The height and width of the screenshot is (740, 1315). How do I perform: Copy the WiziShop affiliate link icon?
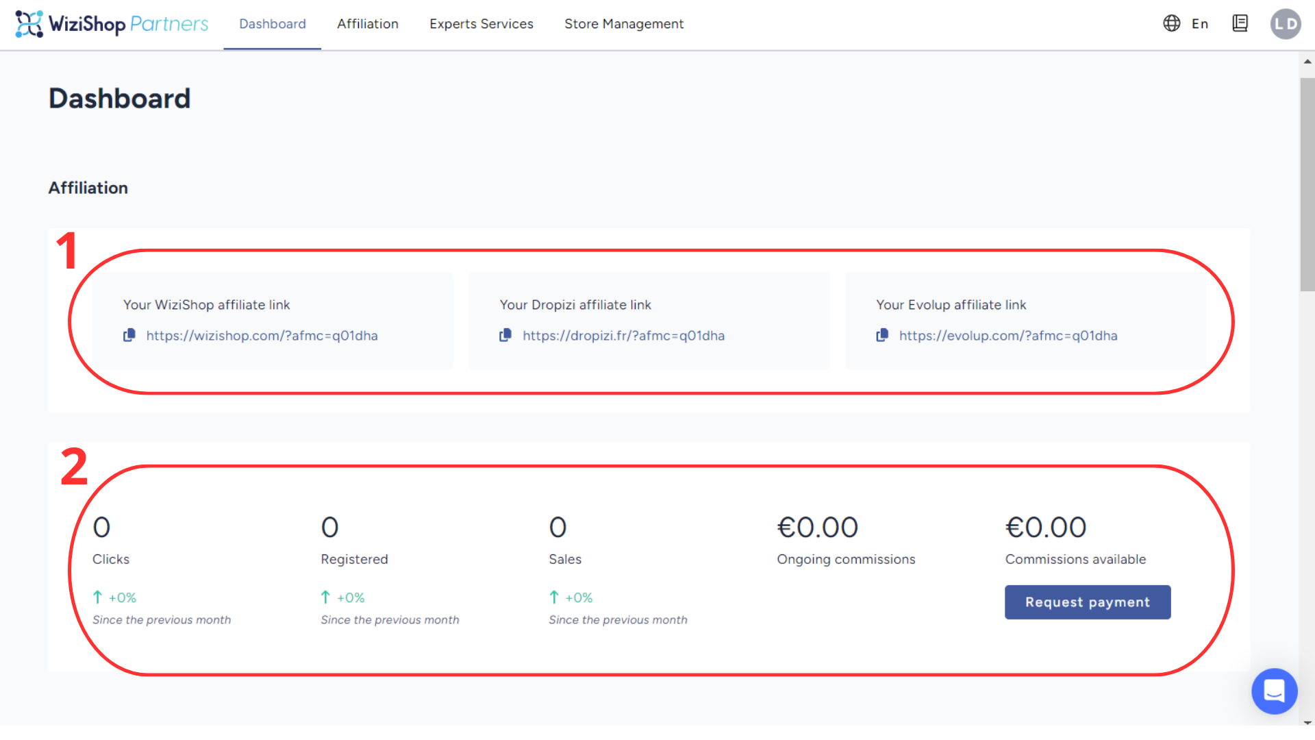click(x=129, y=335)
